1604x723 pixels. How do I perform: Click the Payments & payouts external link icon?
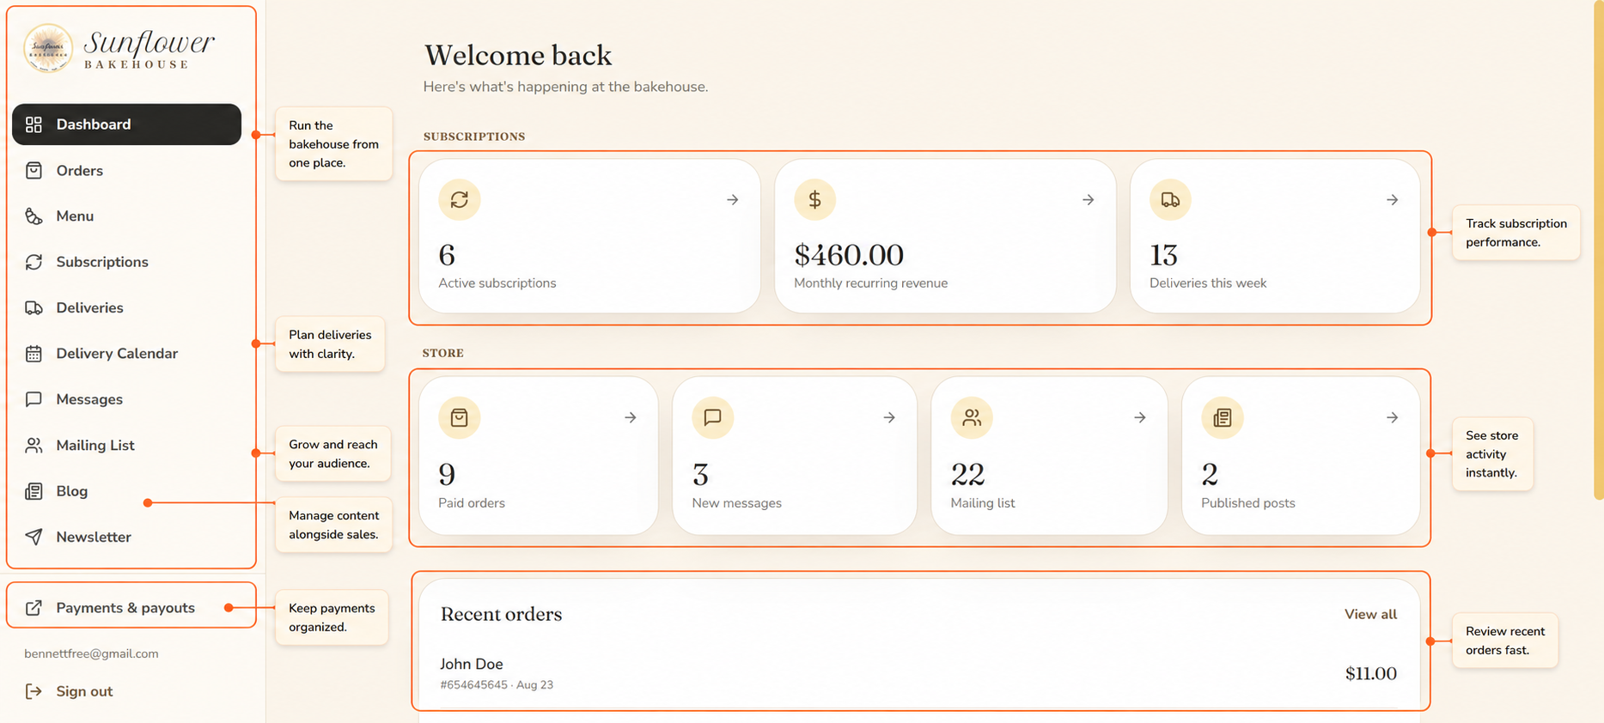[34, 608]
